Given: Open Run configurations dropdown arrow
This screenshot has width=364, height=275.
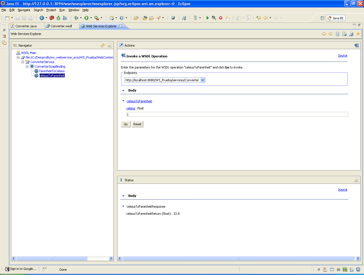Looking at the screenshot, I should pyautogui.click(x=91, y=18).
